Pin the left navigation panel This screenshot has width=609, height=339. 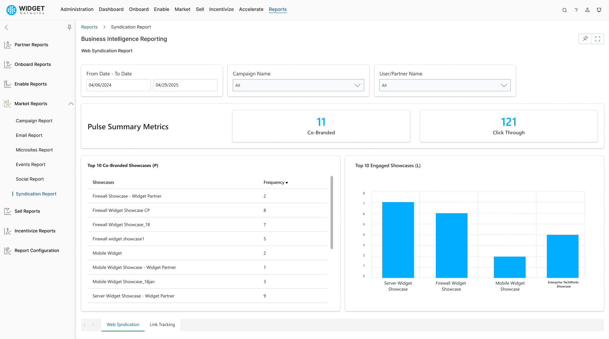tap(69, 28)
